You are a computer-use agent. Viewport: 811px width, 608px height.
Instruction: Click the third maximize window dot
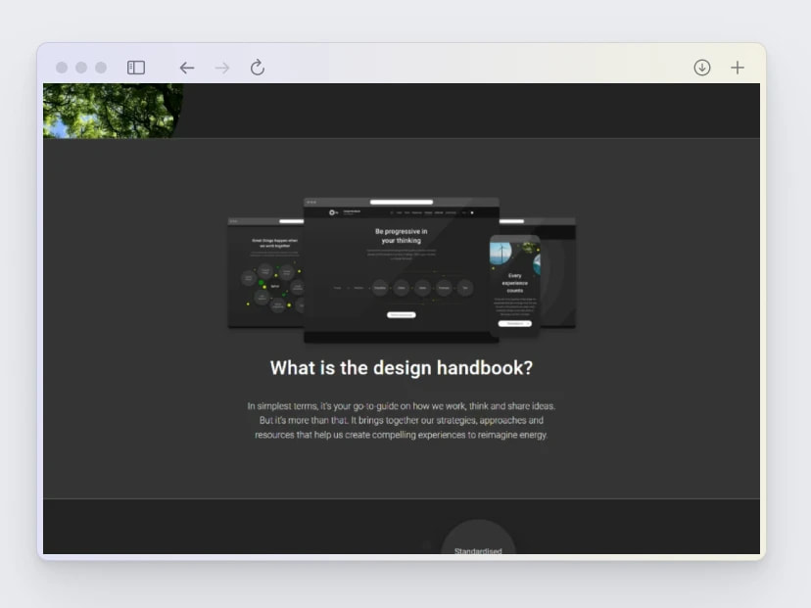pyautogui.click(x=100, y=68)
